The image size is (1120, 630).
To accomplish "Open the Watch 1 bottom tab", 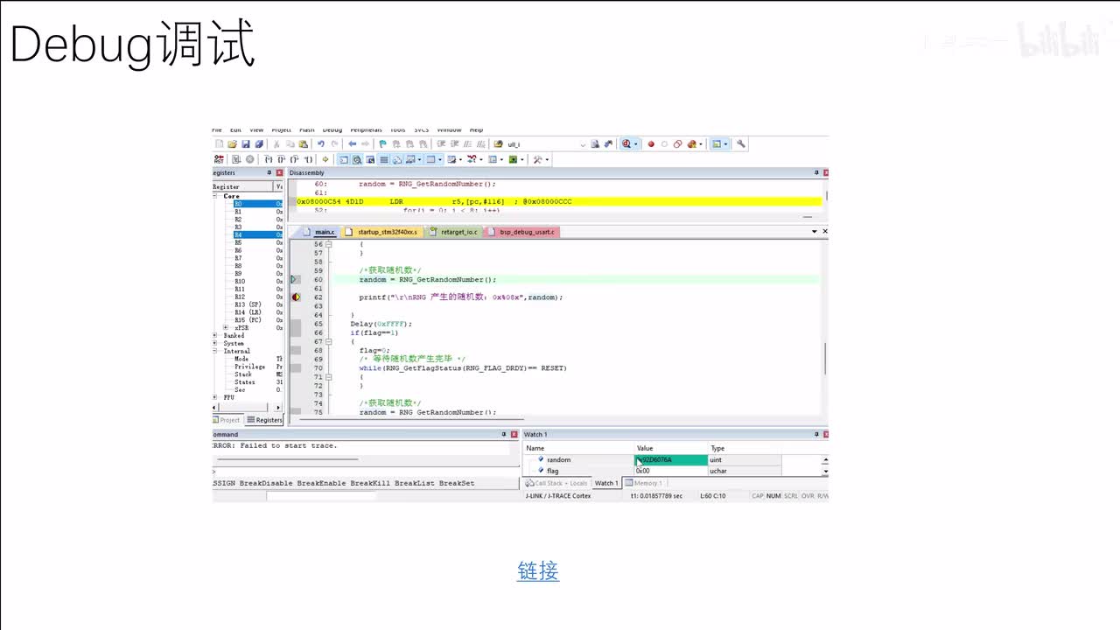I will 605,483.
